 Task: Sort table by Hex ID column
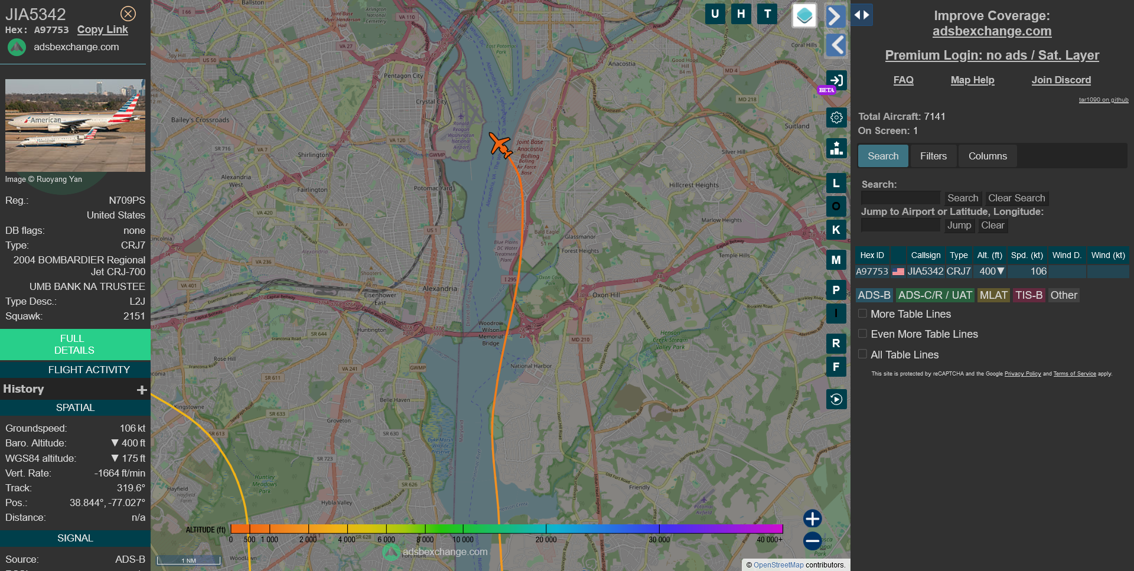tap(872, 255)
